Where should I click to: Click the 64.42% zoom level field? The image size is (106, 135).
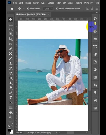(x=19, y=133)
